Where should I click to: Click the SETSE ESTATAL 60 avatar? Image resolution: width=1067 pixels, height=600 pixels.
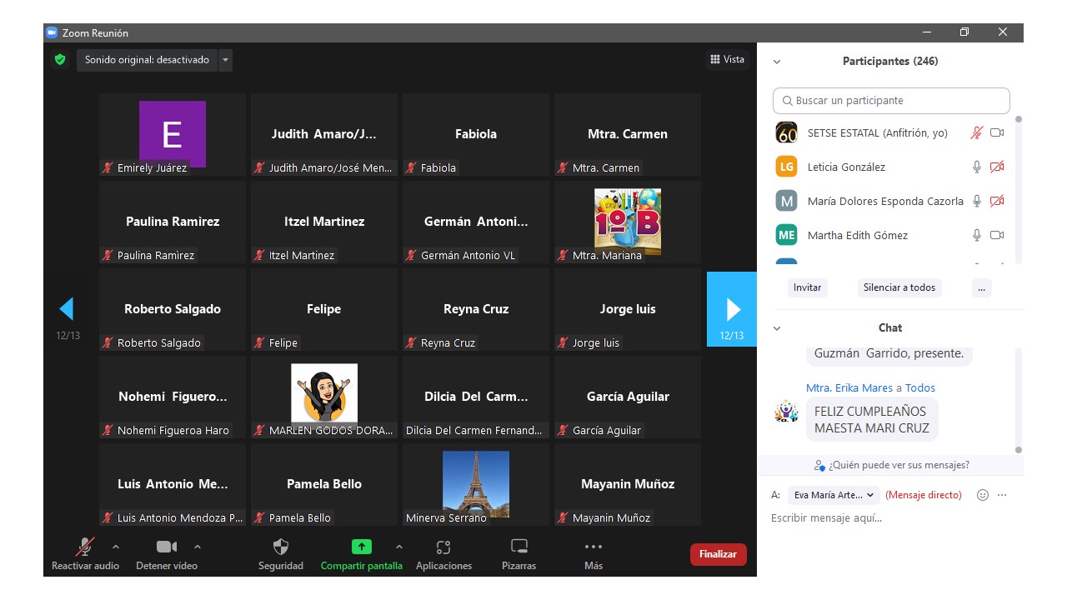(786, 132)
